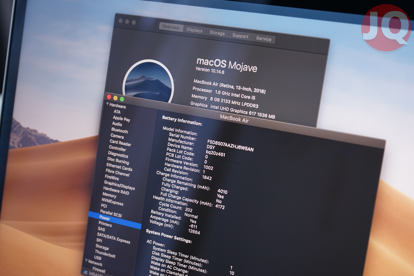Click the cycle count value "202"
The width and height of the screenshot is (414, 276).
189,209
